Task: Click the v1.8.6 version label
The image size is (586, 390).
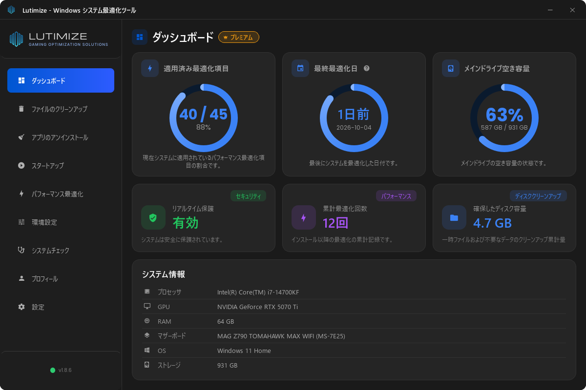Action: 65,370
